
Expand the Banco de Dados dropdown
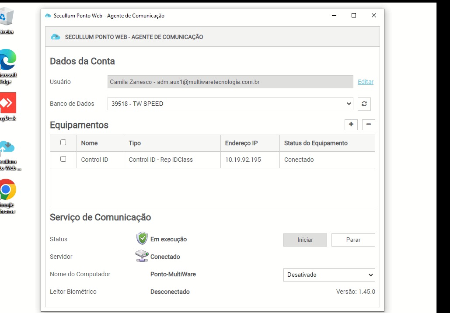[230, 104]
